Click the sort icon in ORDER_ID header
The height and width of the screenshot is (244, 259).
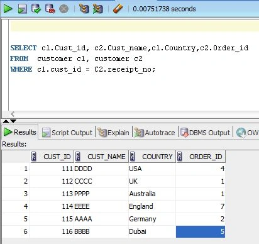click(179, 157)
